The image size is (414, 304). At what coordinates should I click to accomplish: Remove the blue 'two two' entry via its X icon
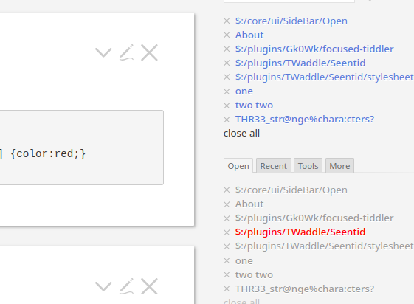[x=227, y=106]
